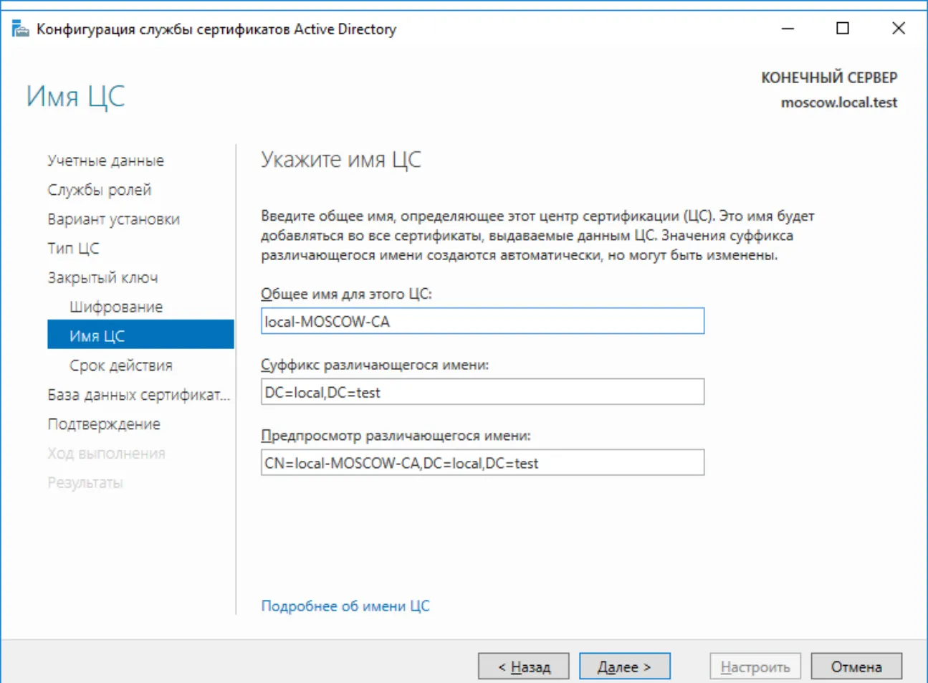The width and height of the screenshot is (928, 683).
Task: Click the Укажите имя ЦС heading
Action: click(x=341, y=159)
